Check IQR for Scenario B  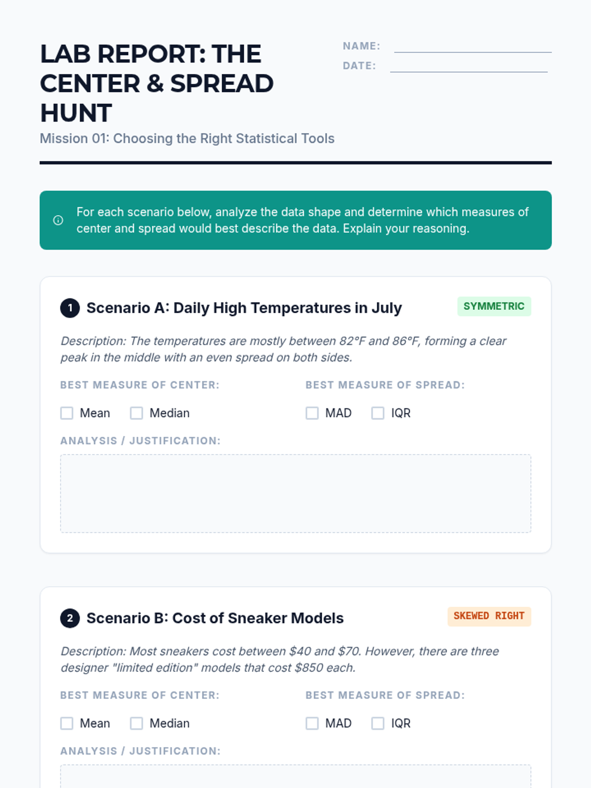[x=378, y=723]
